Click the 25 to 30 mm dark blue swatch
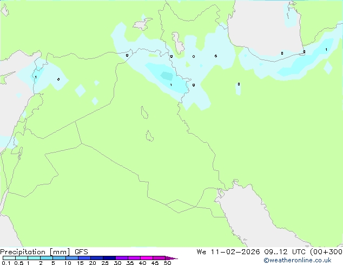Viewport: 343px width, 265px height. [109, 258]
